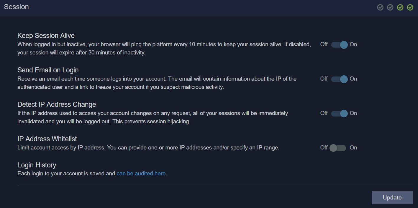Click the last green checkmark status icon
Screen dimensions: 418x208
pos(410,7)
